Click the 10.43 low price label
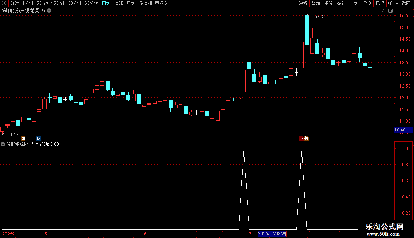Screen dimensions: 414x238 pos(12,135)
